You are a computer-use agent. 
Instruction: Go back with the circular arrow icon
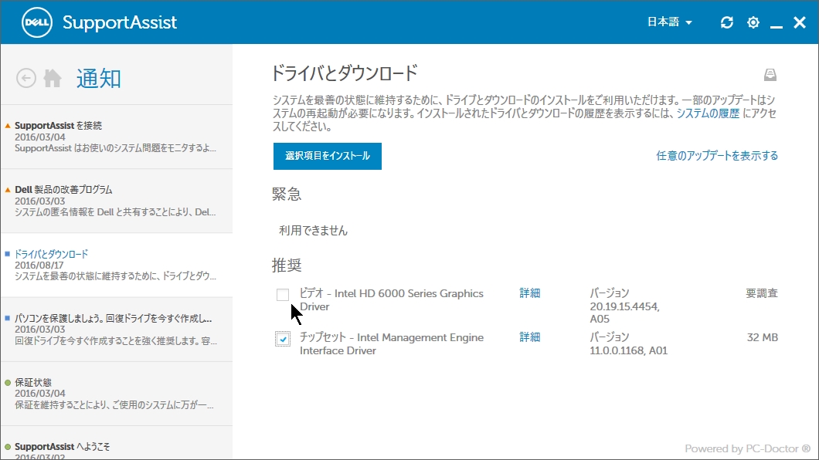(26, 78)
